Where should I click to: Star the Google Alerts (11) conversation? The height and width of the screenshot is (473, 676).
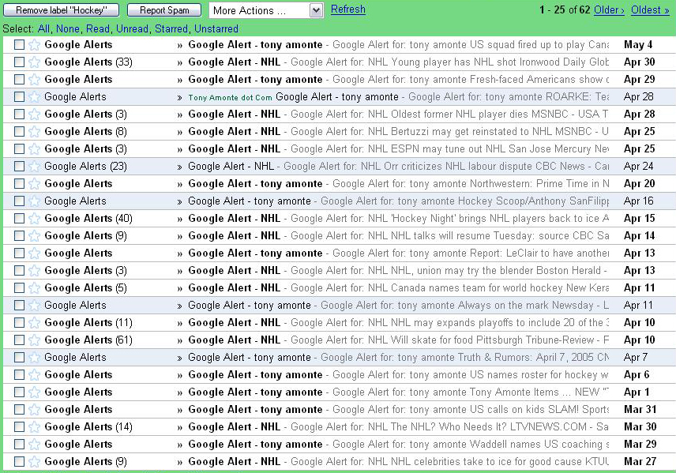tap(34, 322)
